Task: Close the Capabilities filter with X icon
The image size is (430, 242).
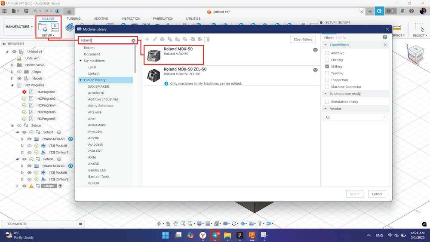Action: 385,45
